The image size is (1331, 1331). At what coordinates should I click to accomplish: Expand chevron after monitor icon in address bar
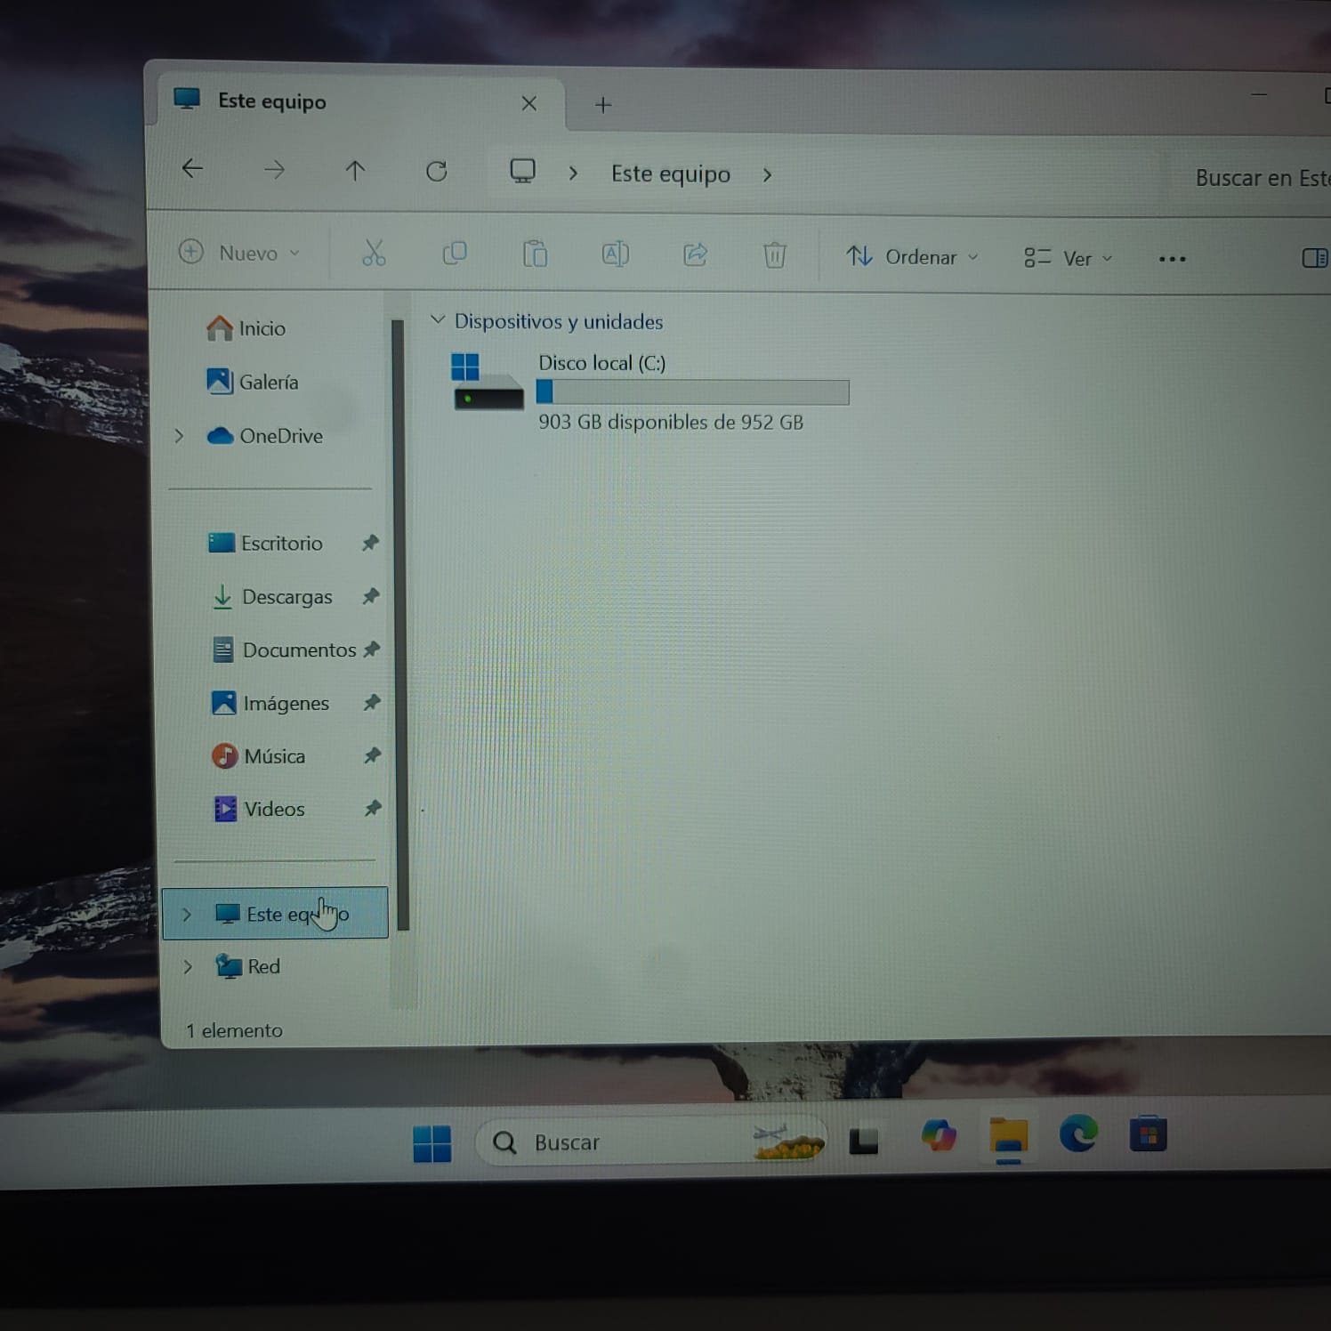tap(573, 173)
